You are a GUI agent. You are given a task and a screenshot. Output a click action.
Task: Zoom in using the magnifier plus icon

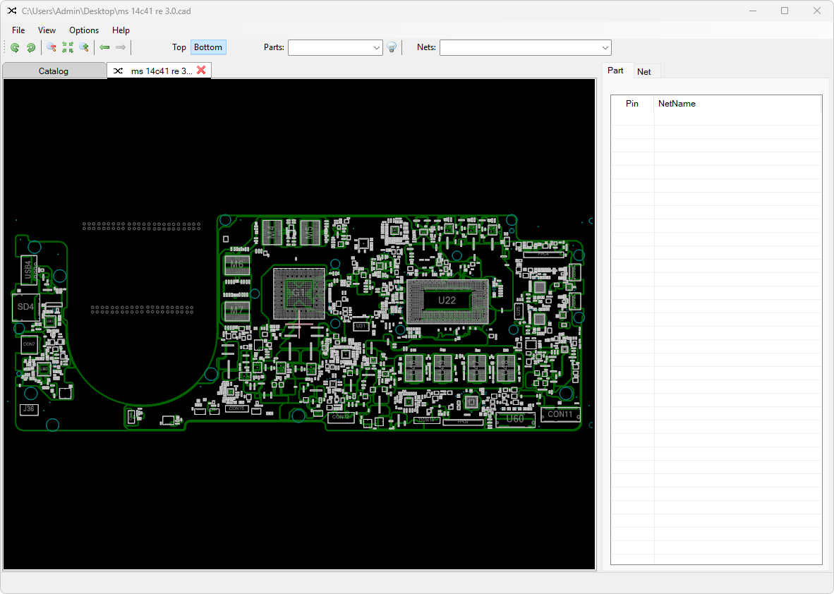click(84, 47)
